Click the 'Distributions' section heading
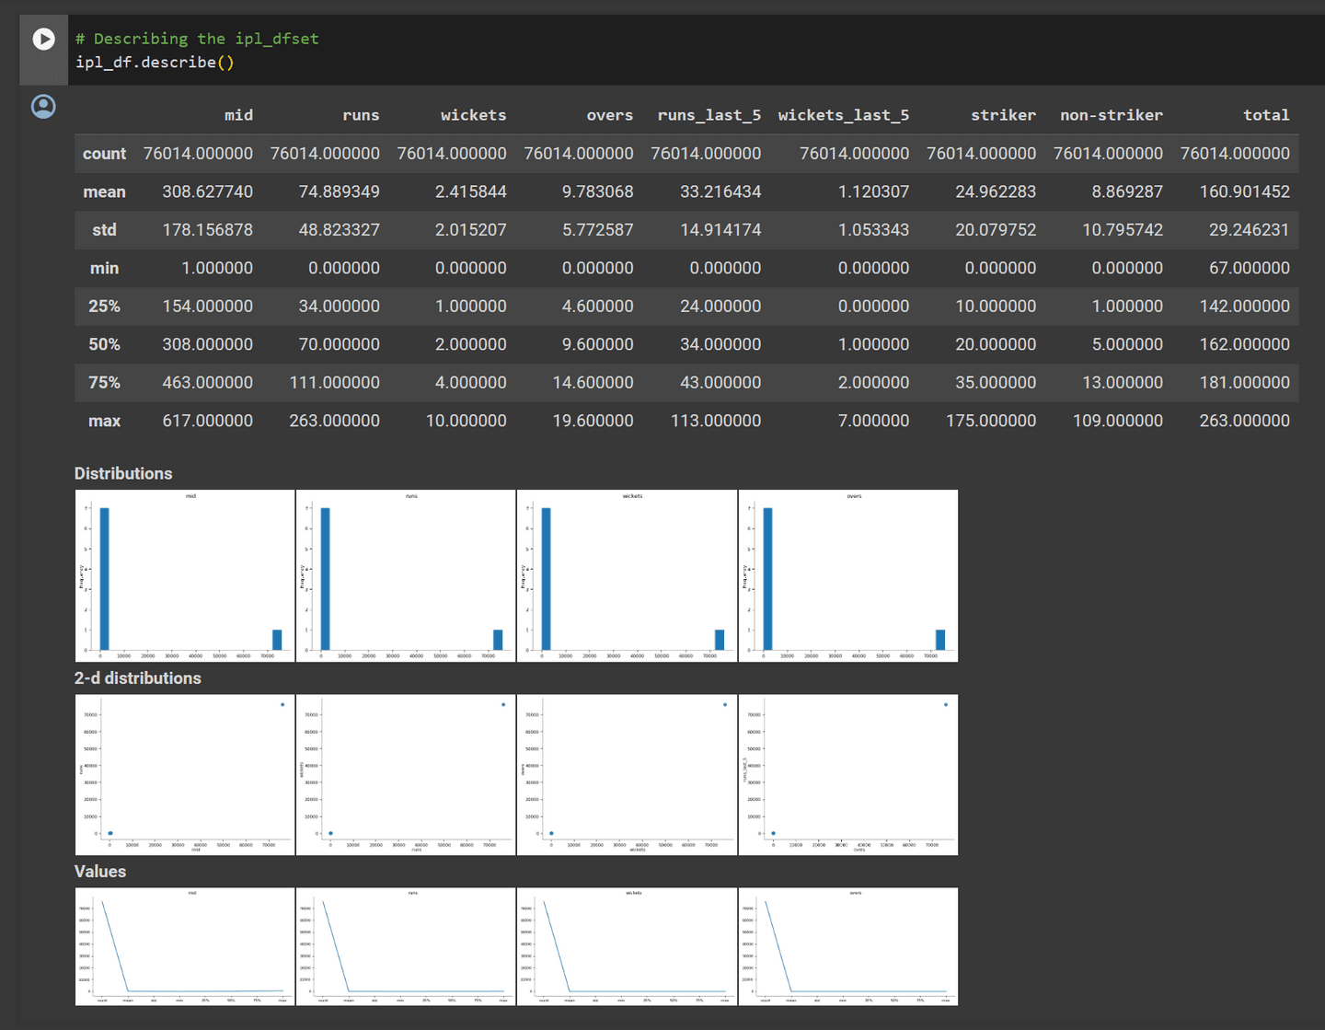Image resolution: width=1325 pixels, height=1030 pixels. tap(123, 473)
